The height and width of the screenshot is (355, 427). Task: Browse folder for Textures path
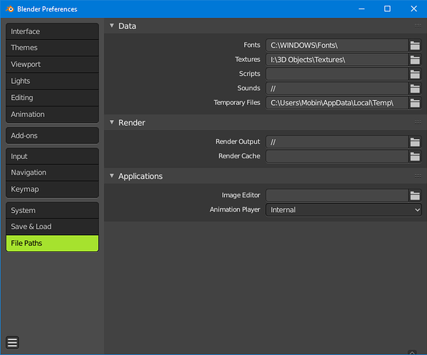pos(415,60)
